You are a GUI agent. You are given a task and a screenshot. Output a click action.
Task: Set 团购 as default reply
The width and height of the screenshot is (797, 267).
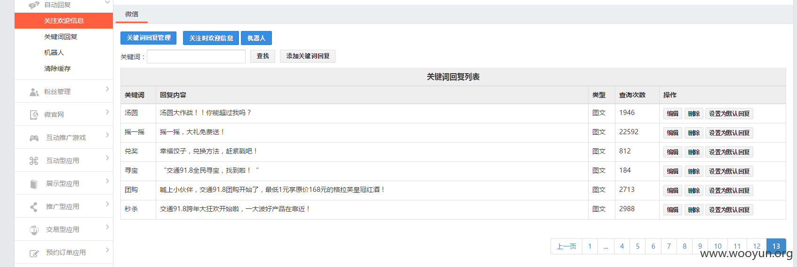(729, 191)
